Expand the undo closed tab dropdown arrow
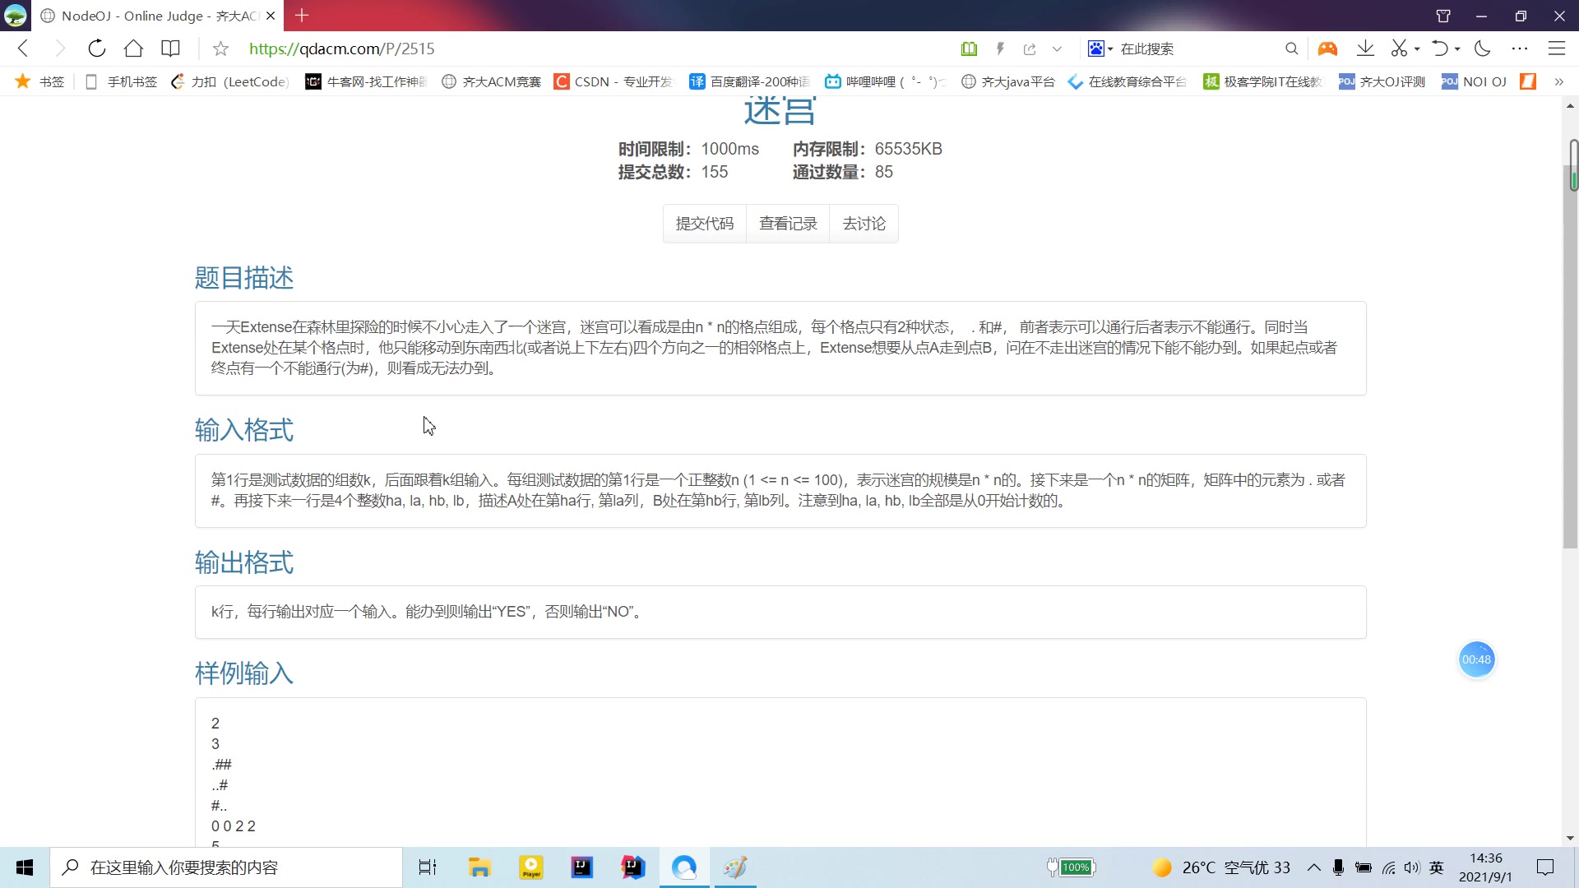 pos(1457,49)
